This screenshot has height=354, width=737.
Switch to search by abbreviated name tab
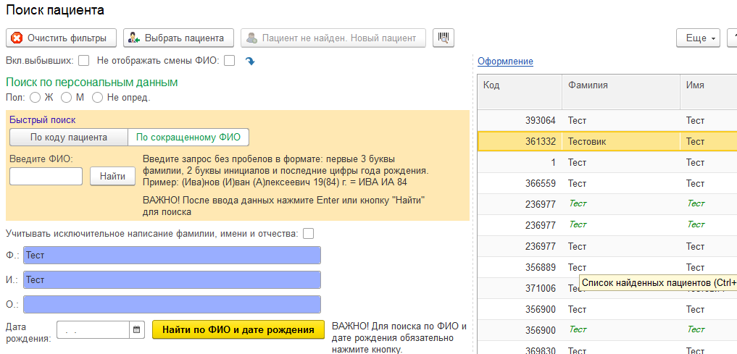[188, 137]
